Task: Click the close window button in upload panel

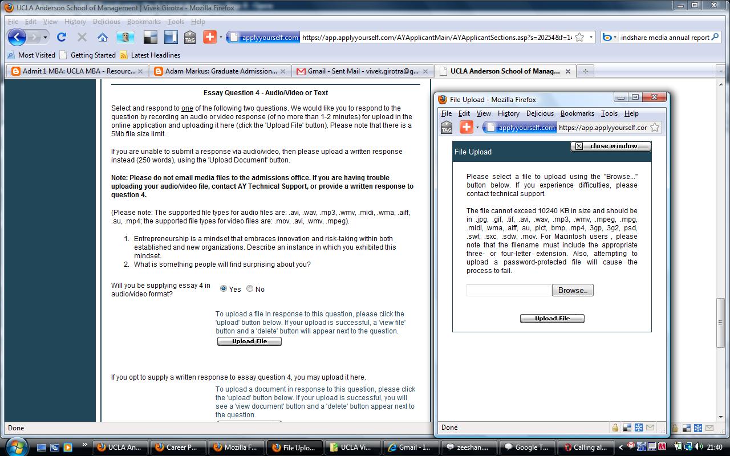Action: 611,146
